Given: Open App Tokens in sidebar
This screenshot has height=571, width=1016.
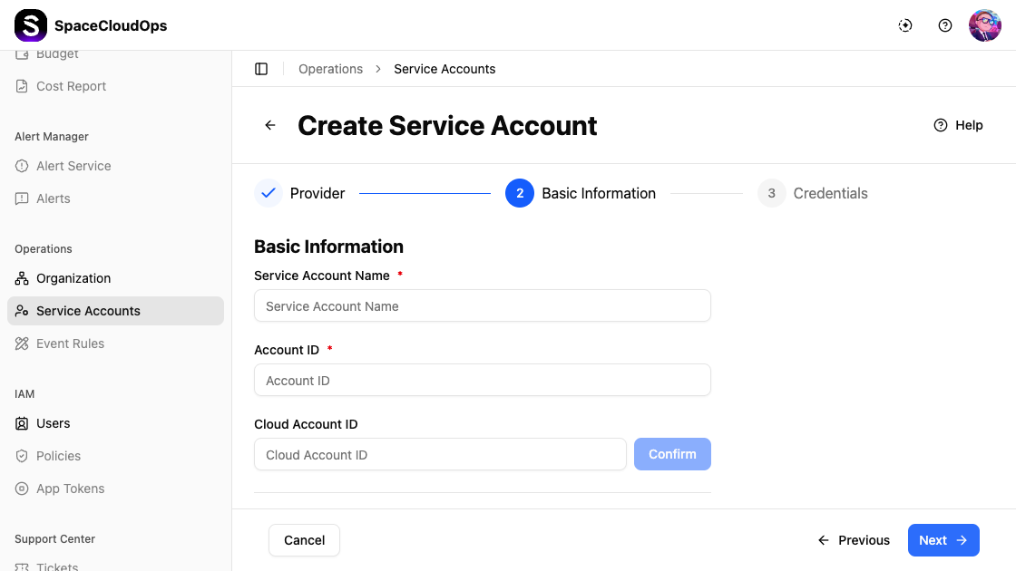Looking at the screenshot, I should click(x=70, y=489).
